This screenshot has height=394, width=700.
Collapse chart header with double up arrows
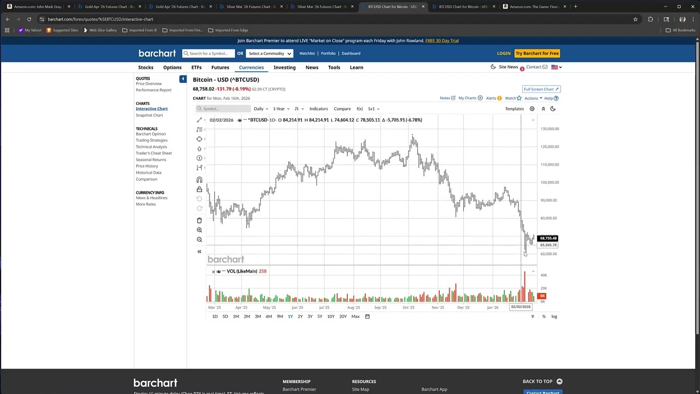pyautogui.click(x=543, y=109)
